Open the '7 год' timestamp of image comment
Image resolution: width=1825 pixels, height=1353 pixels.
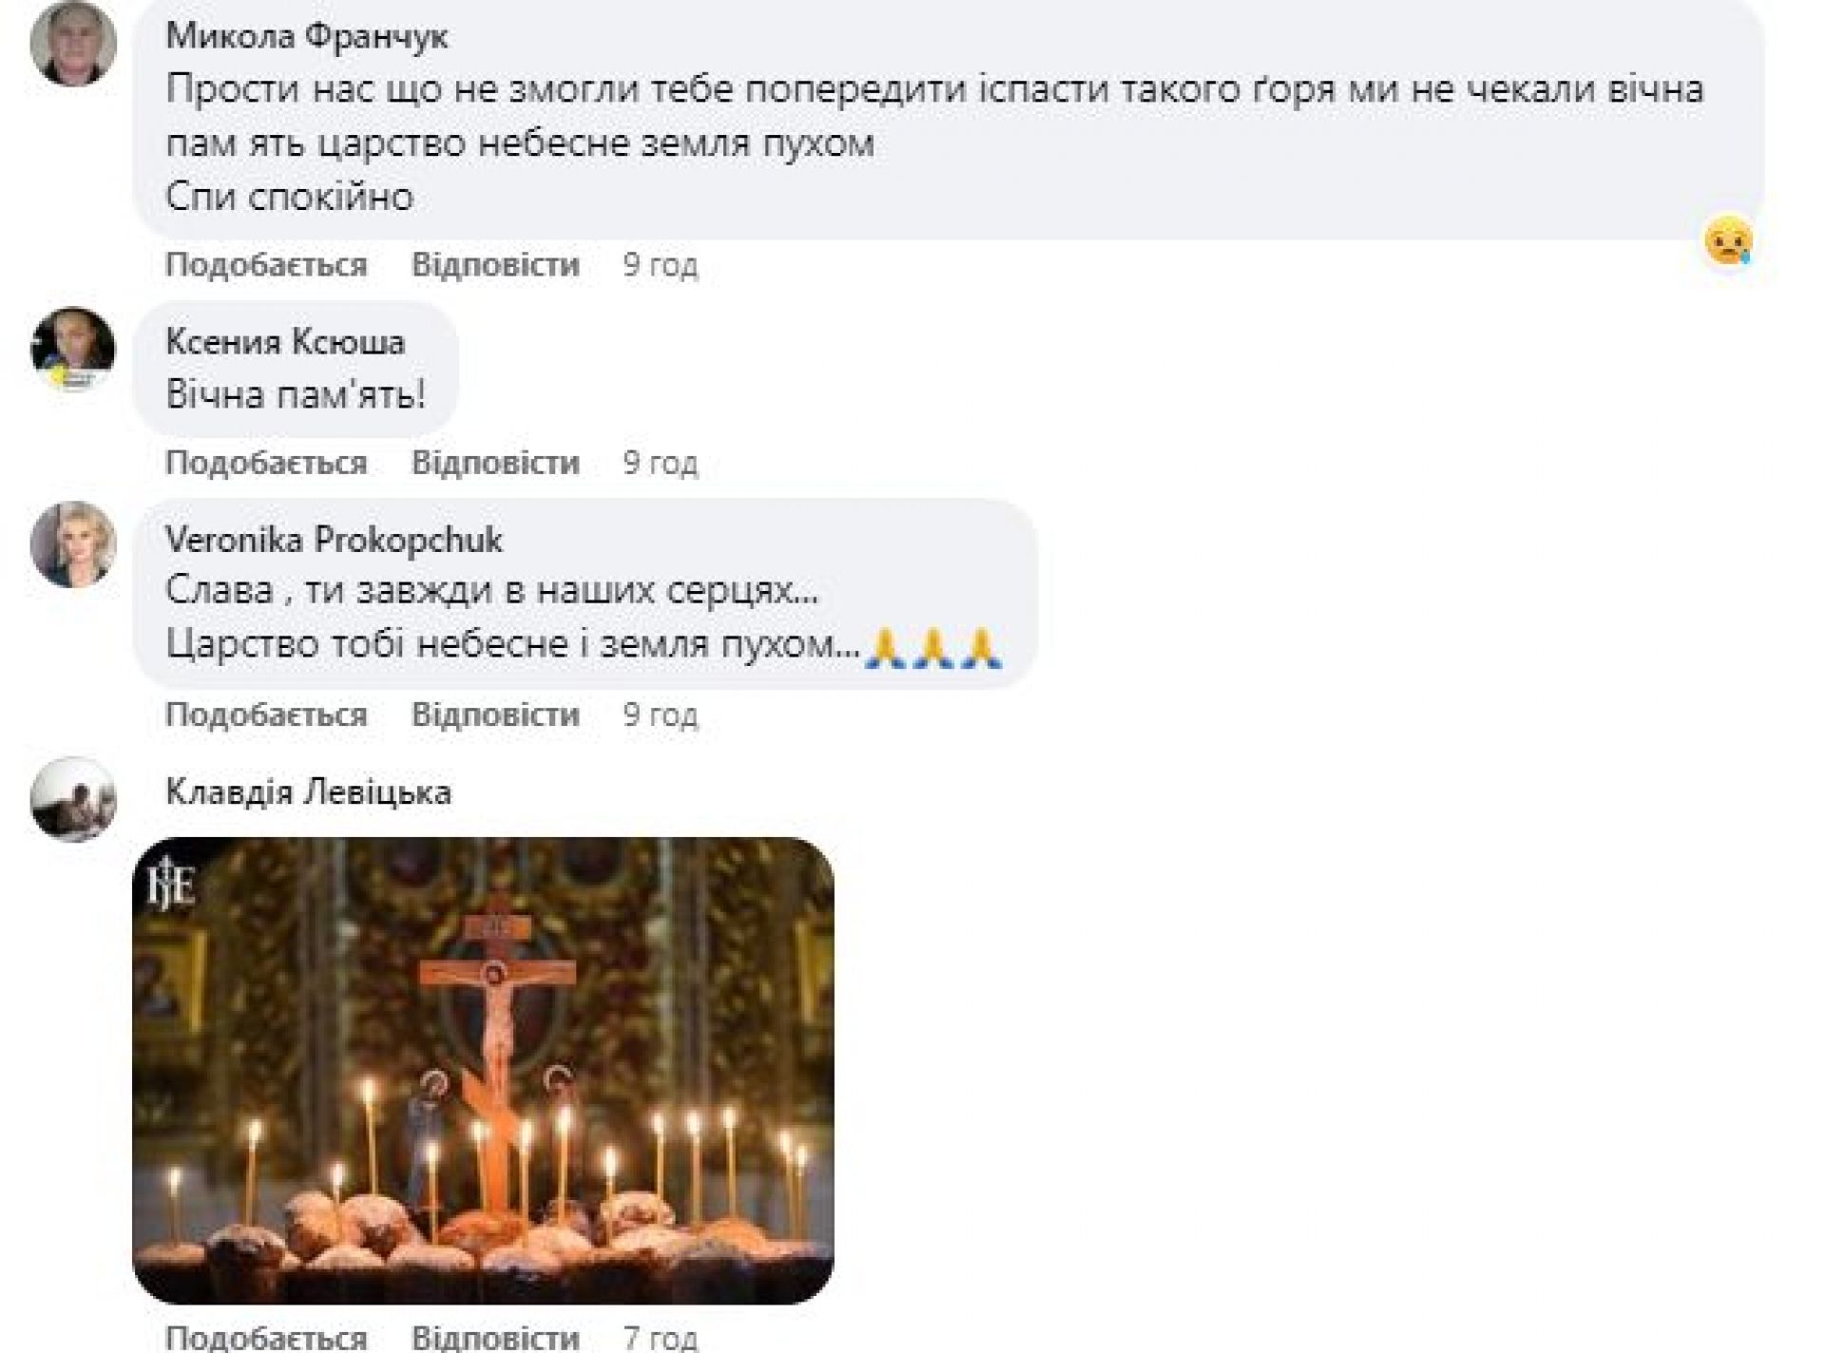[x=661, y=1338]
